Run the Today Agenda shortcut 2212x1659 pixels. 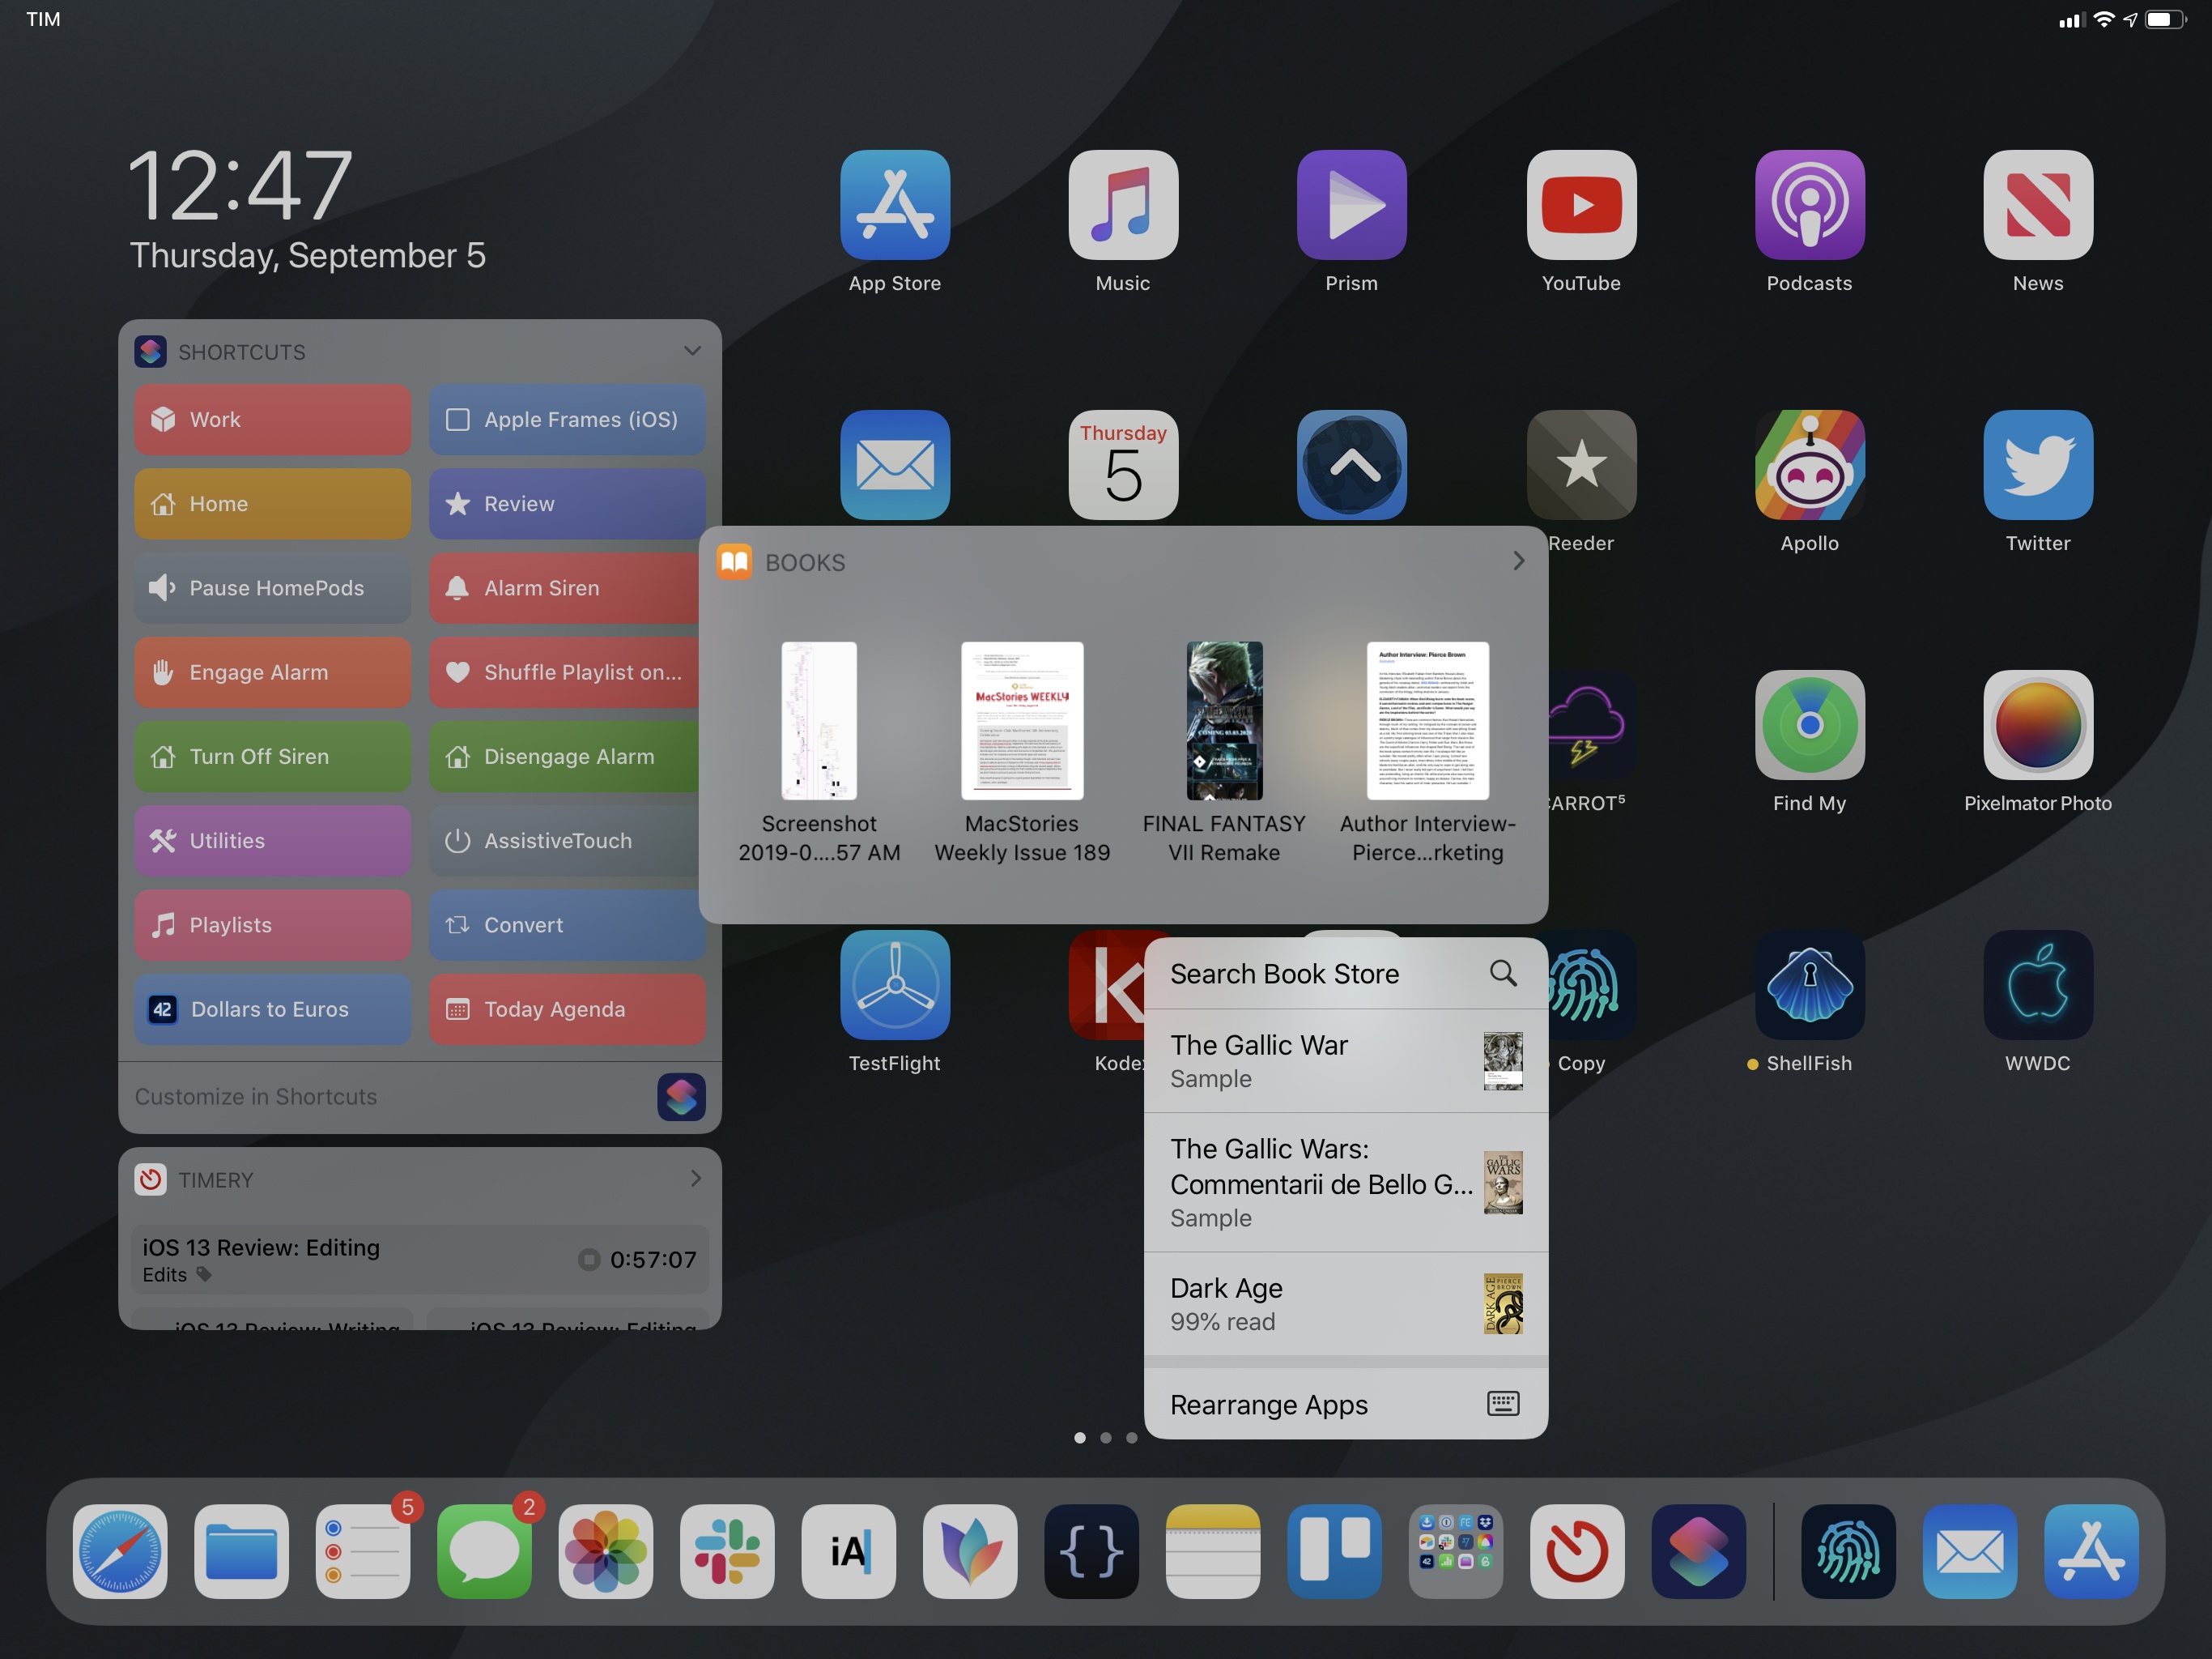coord(567,1009)
